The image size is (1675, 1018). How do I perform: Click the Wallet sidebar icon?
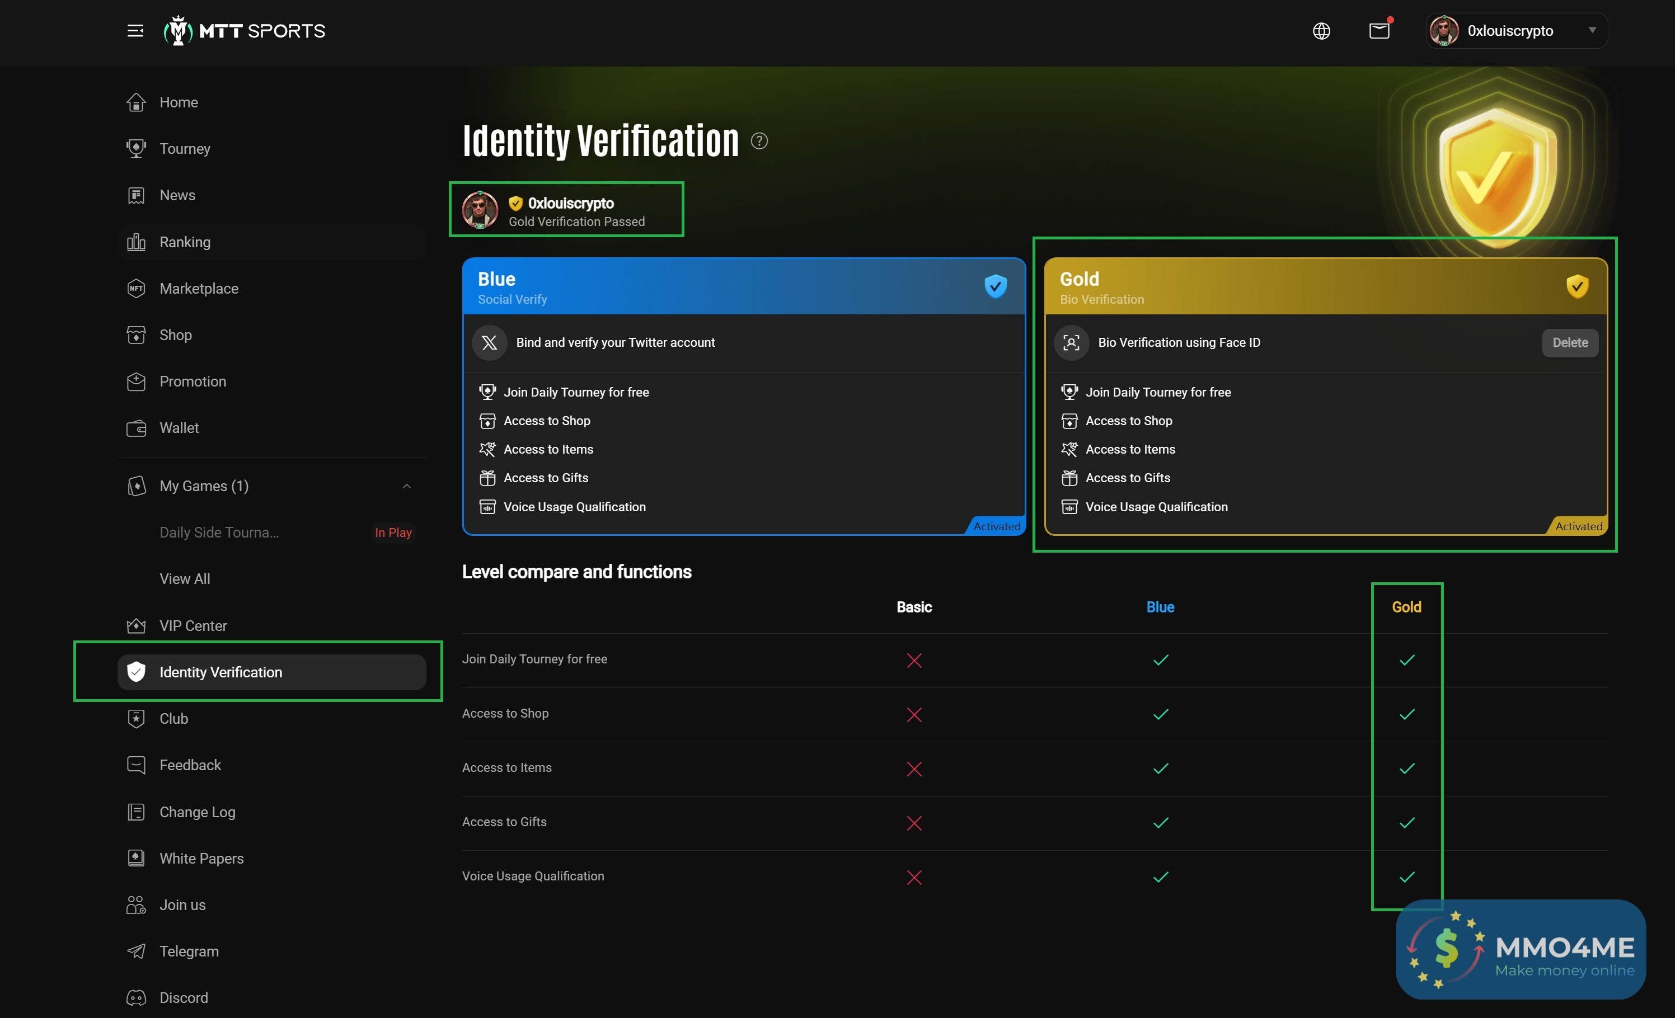tap(136, 428)
